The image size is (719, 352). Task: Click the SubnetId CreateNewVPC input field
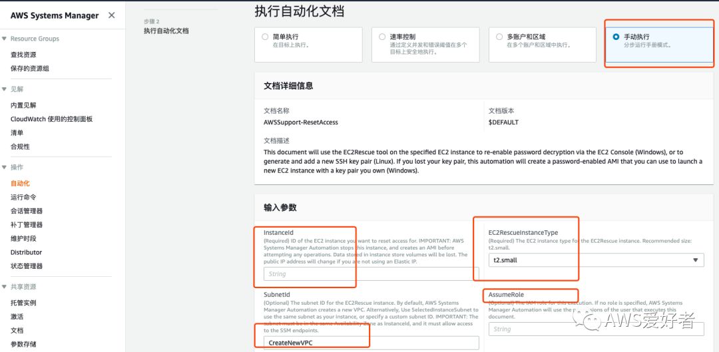click(x=371, y=343)
